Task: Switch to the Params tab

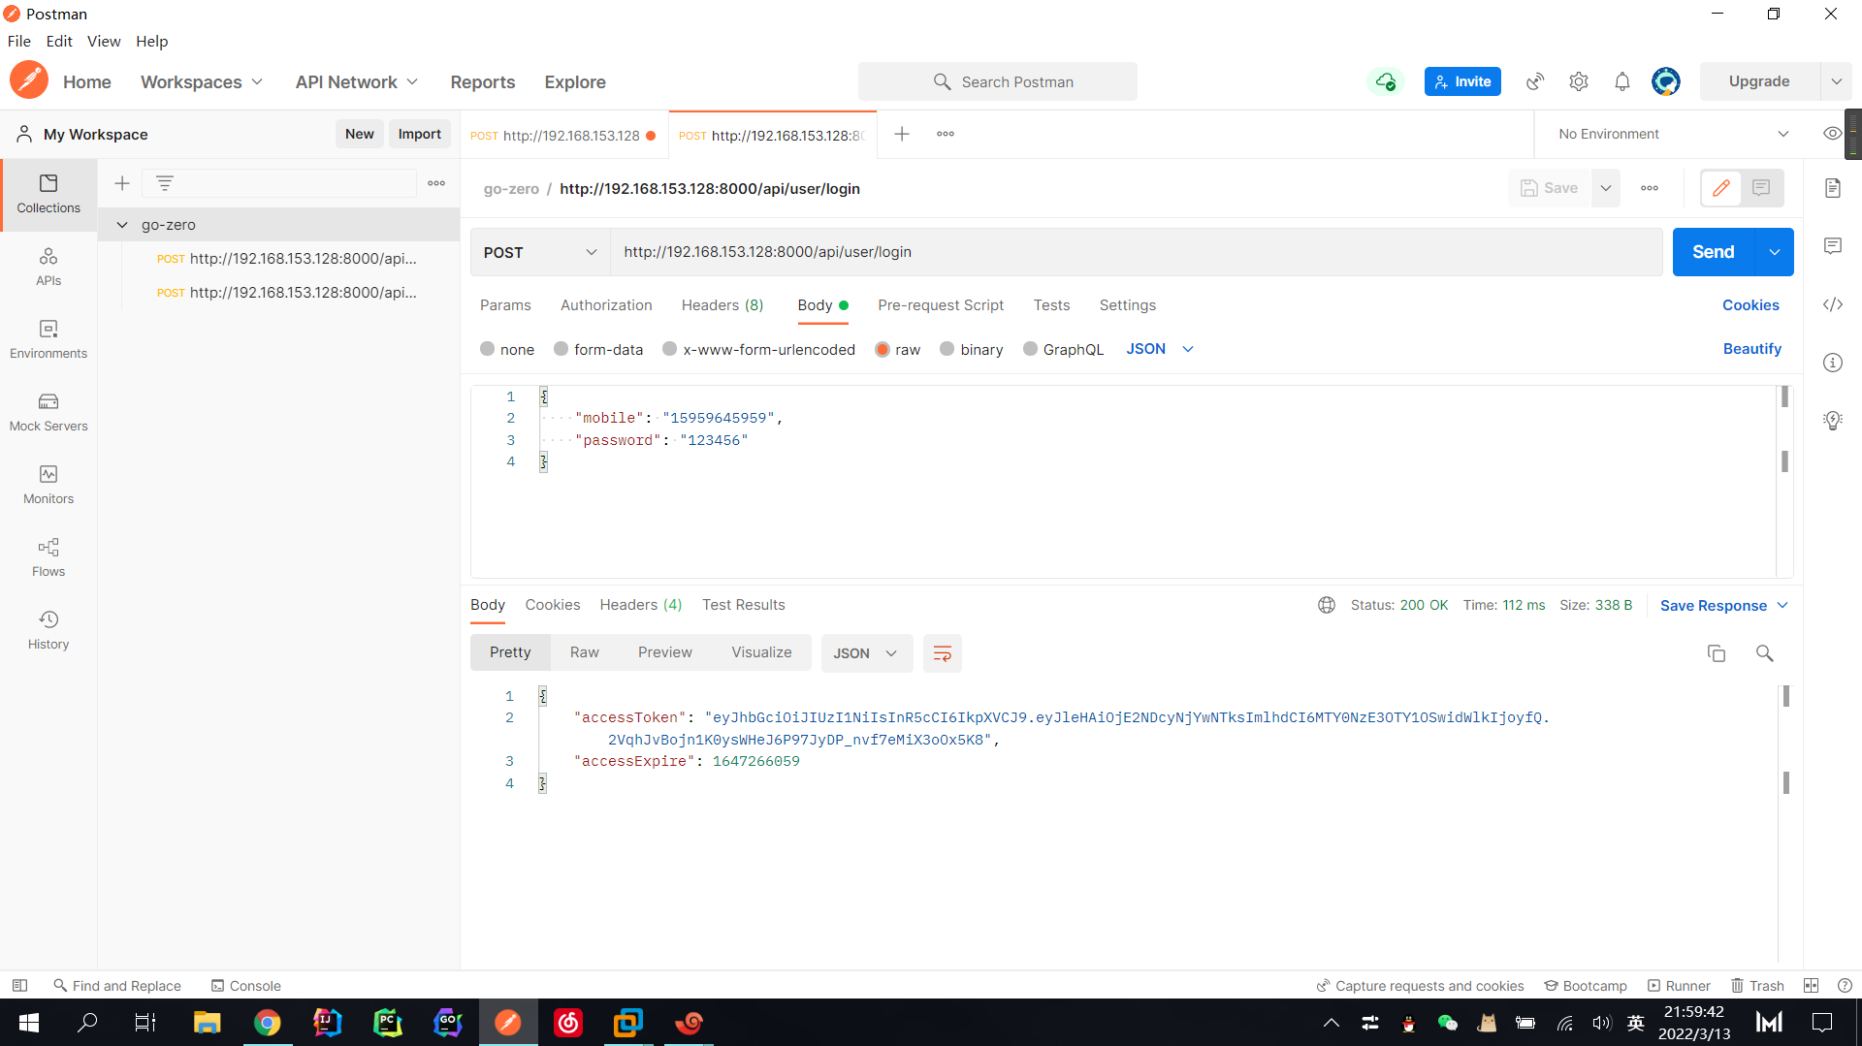Action: point(505,305)
